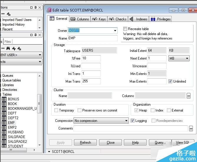Select the HUSBAND table

point(16,132)
